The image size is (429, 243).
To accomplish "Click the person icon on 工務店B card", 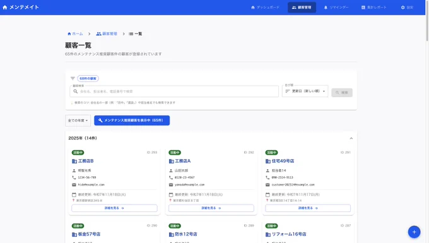I will (x=74, y=170).
